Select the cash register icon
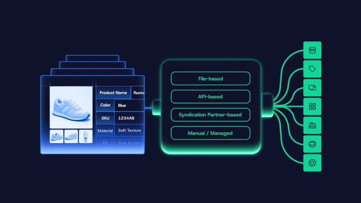This screenshot has width=361, height=203. tap(312, 125)
